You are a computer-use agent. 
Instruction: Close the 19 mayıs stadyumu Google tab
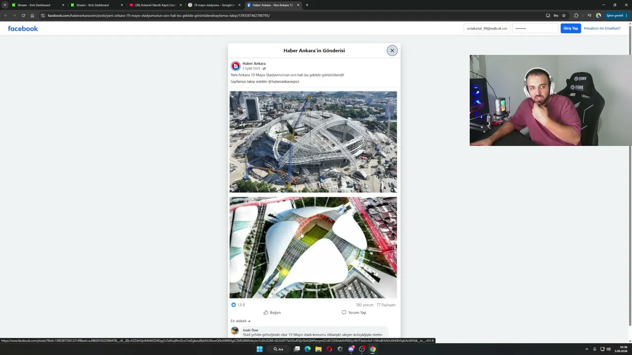coord(239,5)
